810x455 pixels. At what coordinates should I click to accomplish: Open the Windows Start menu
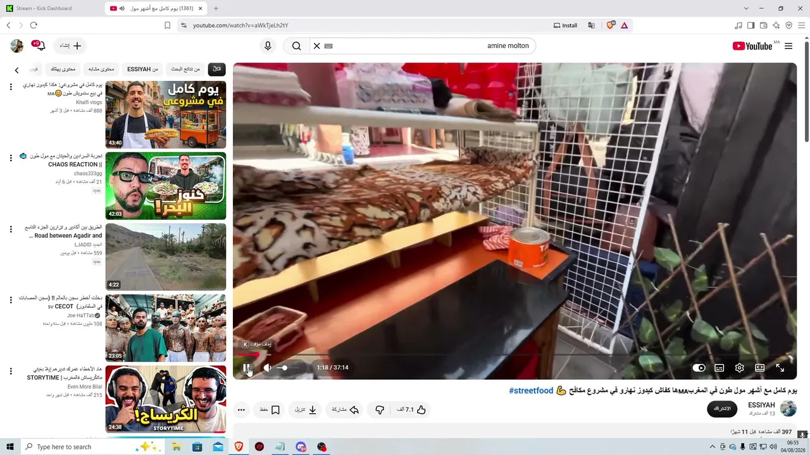9,447
